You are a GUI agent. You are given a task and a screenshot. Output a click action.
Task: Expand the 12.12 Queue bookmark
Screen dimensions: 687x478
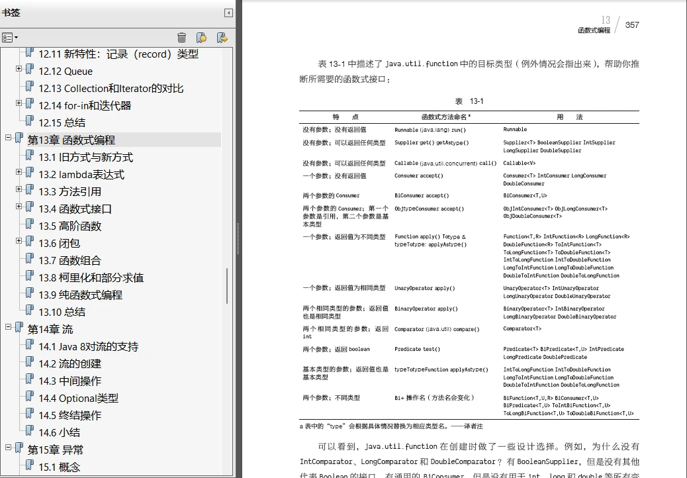point(19,68)
